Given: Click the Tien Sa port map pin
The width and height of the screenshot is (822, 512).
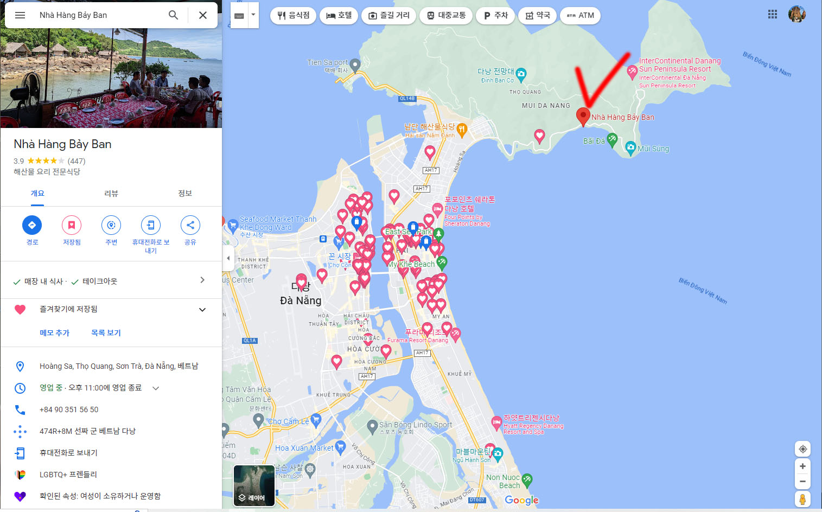Looking at the screenshot, I should coord(355,65).
